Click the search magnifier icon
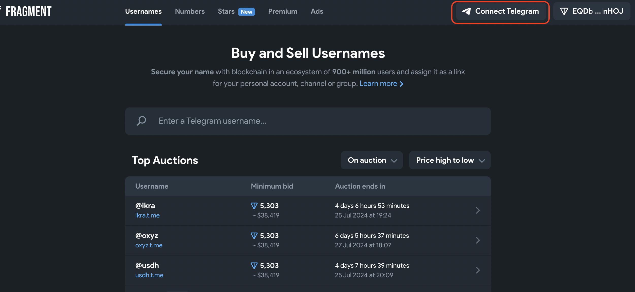 (141, 121)
